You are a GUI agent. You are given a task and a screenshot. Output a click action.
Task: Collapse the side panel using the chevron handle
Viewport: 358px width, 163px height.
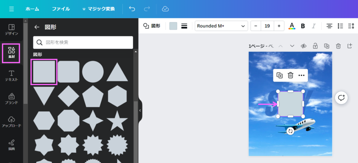pyautogui.click(x=140, y=110)
